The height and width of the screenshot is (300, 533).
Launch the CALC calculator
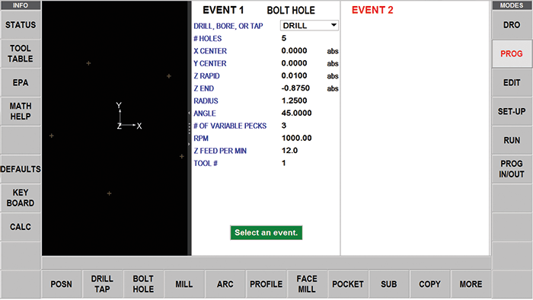coord(21,227)
